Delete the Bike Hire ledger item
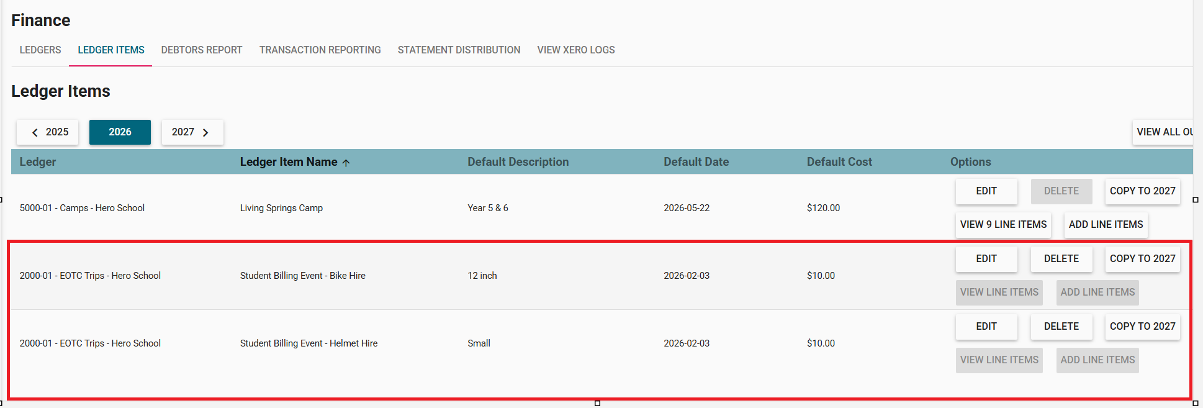The height and width of the screenshot is (408, 1203). click(1061, 259)
